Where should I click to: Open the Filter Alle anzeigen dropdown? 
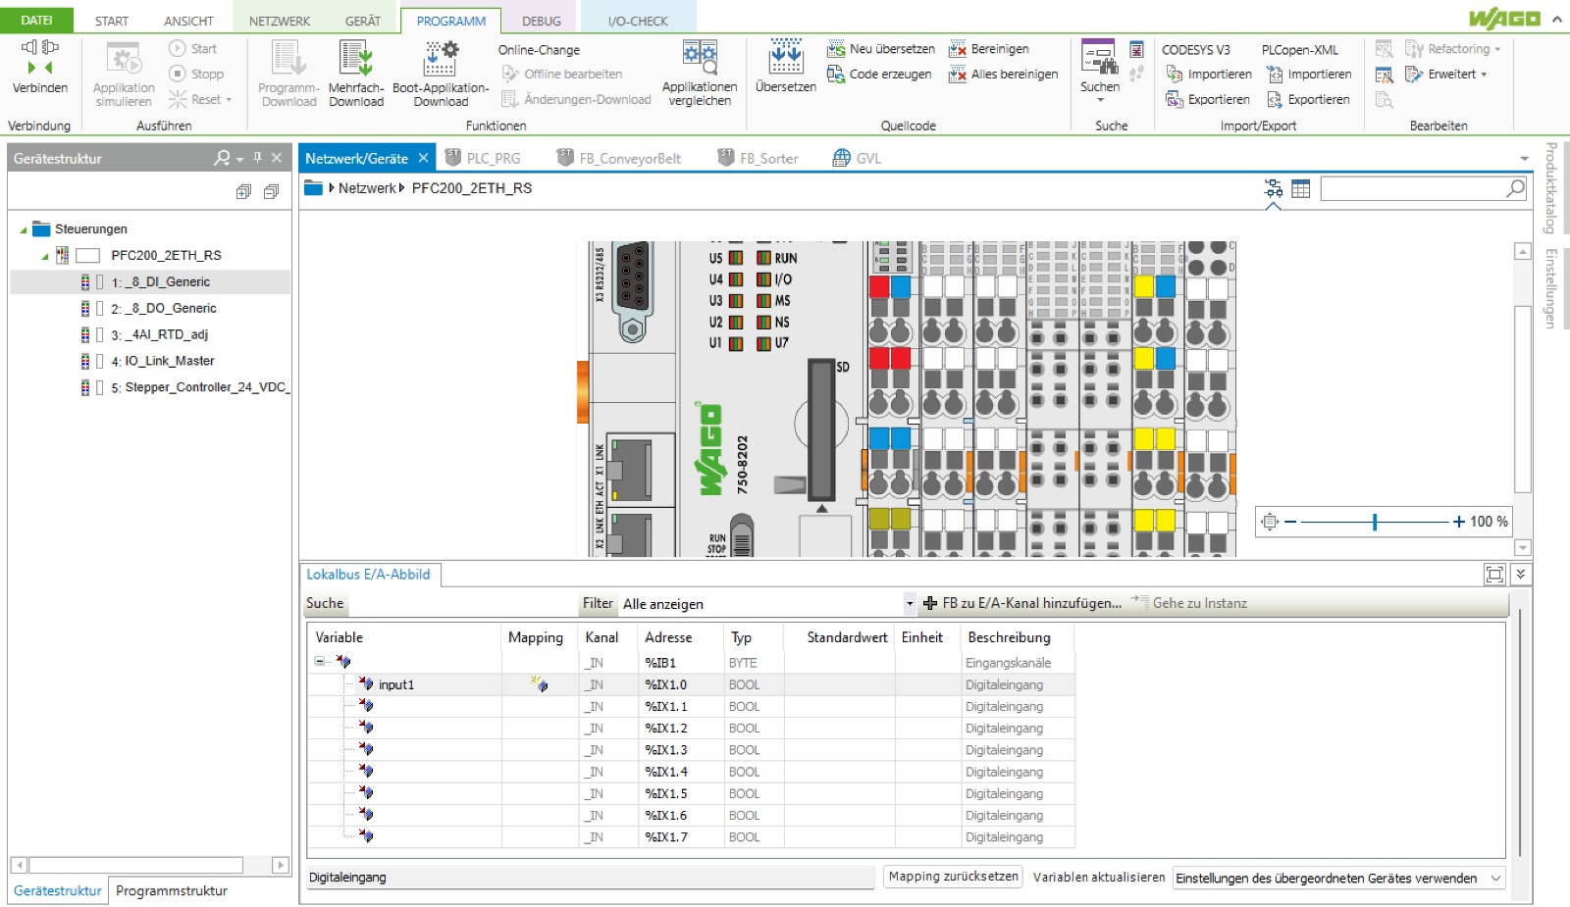tap(910, 604)
